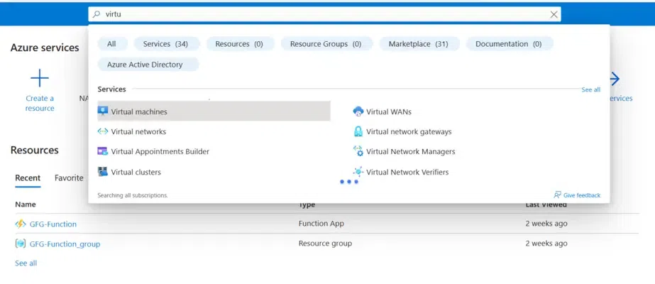Open the GFG-Function_group resource link
Viewport: 655px width, 284px height.
65,244
